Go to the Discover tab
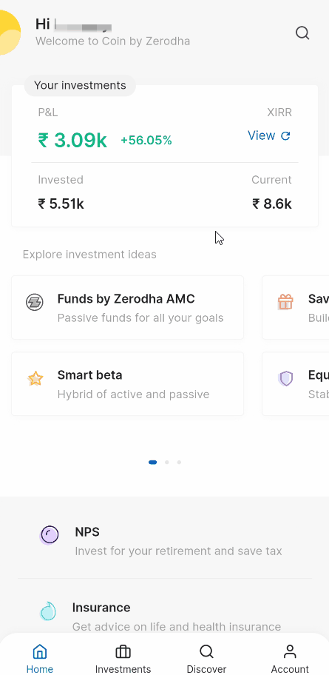Image resolution: width=329 pixels, height=675 pixels. point(206,659)
